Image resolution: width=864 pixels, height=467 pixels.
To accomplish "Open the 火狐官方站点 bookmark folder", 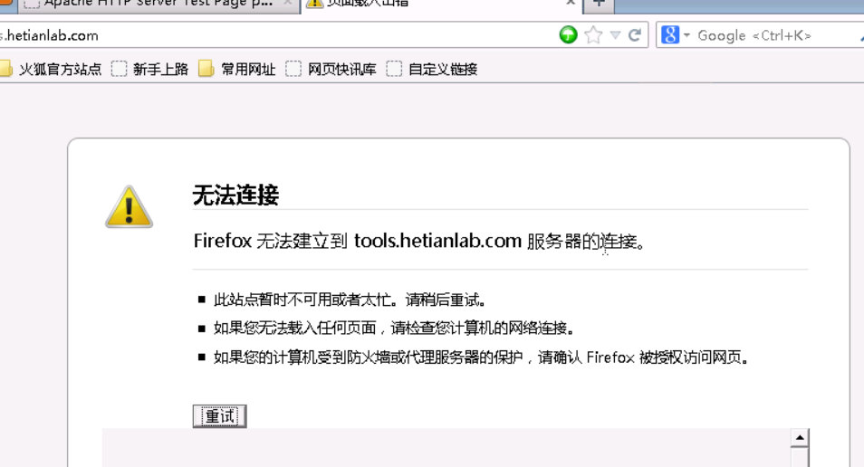I will (51, 69).
